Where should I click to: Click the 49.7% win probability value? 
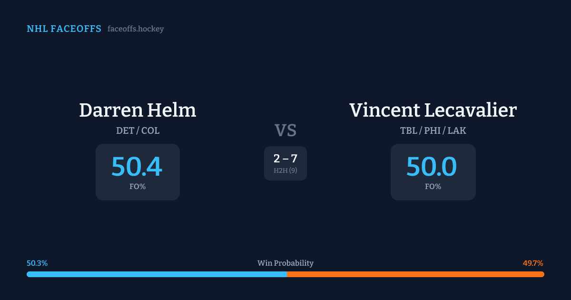pos(533,263)
